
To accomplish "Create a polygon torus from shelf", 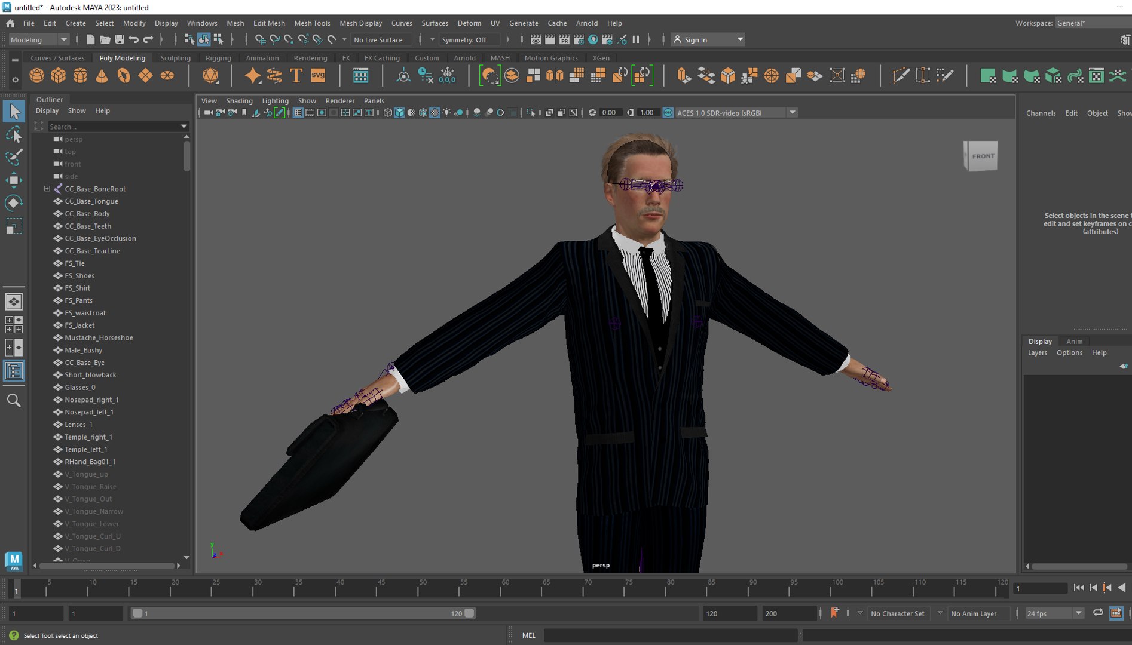I will click(x=124, y=76).
